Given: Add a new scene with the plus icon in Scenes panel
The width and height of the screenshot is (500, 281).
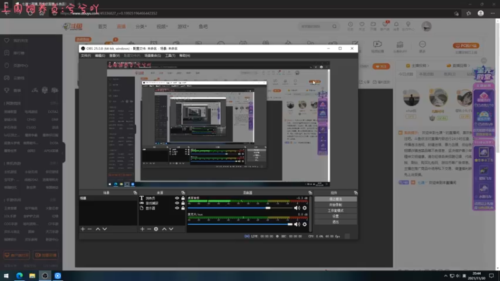Looking at the screenshot, I should tap(83, 229).
